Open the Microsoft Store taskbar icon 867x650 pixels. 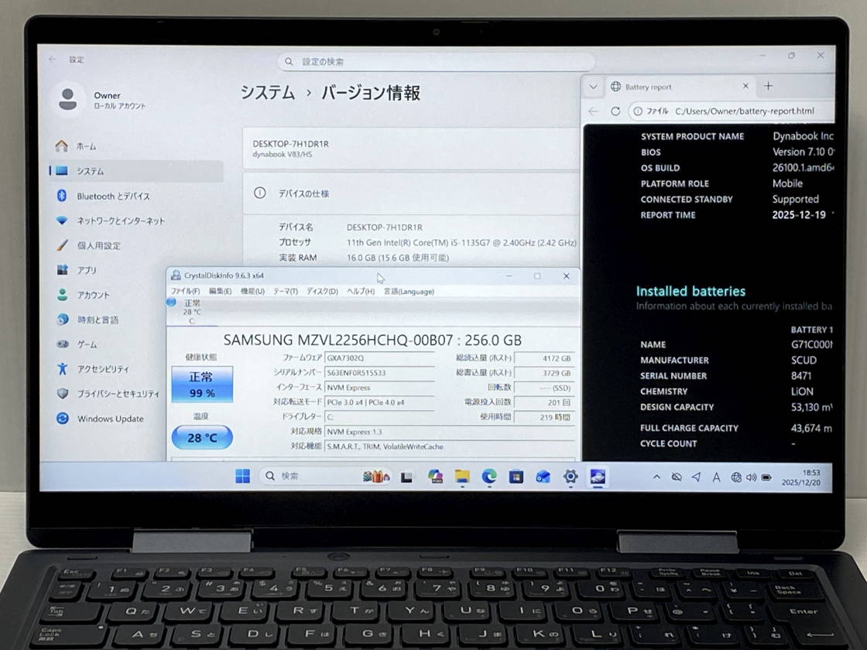(516, 477)
